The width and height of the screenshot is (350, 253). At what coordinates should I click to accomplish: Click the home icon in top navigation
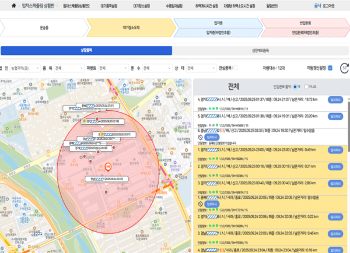coord(13,5)
